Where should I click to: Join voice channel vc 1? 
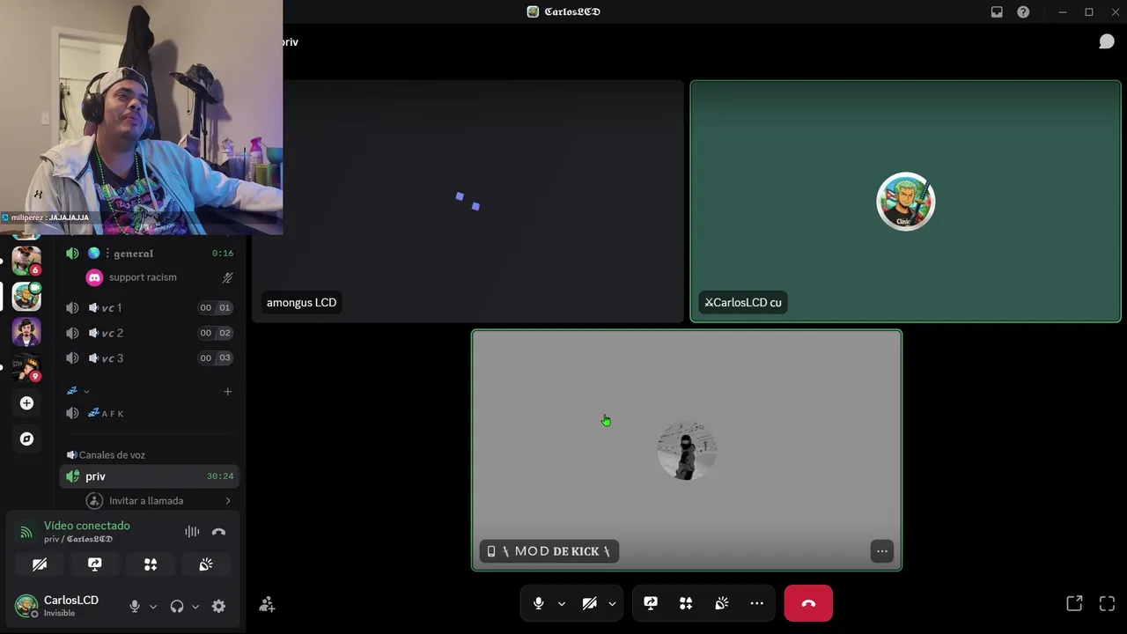[x=150, y=307]
